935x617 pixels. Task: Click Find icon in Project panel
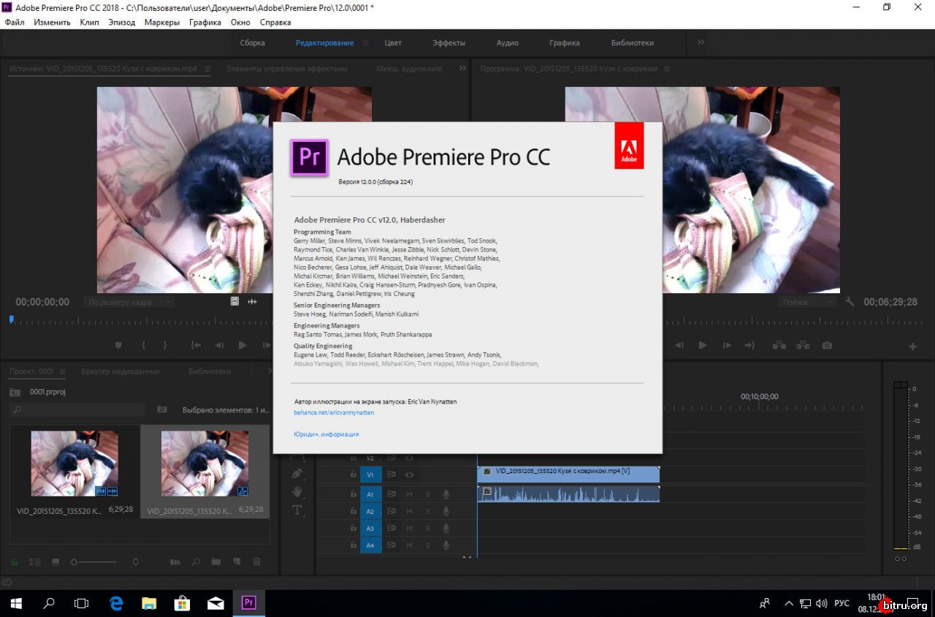tap(196, 562)
